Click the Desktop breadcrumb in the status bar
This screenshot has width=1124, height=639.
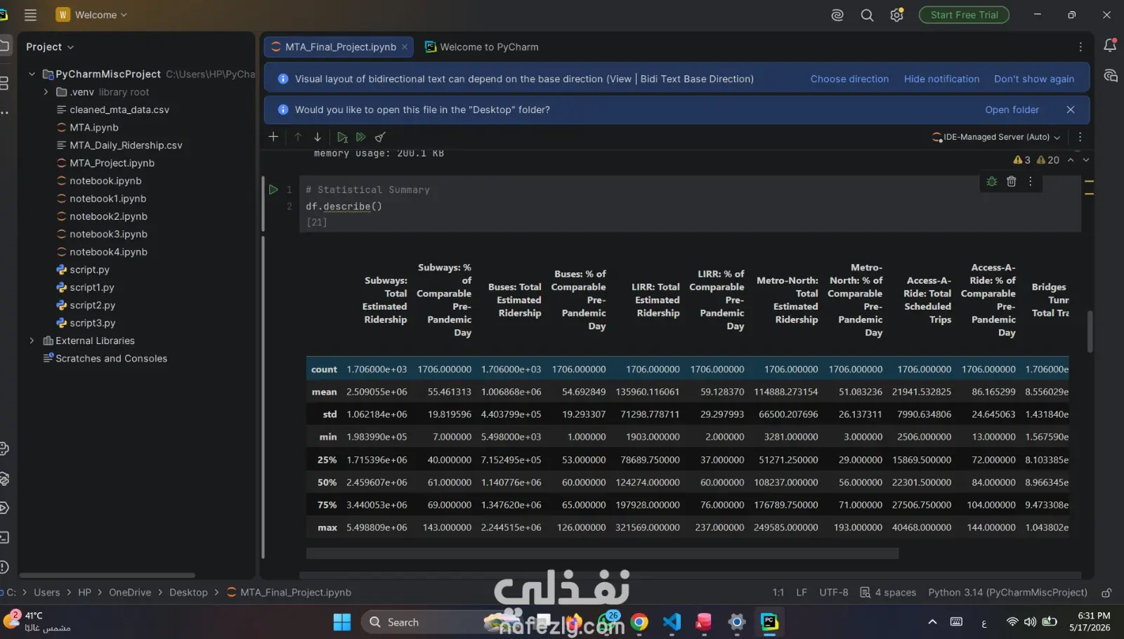tap(188, 593)
